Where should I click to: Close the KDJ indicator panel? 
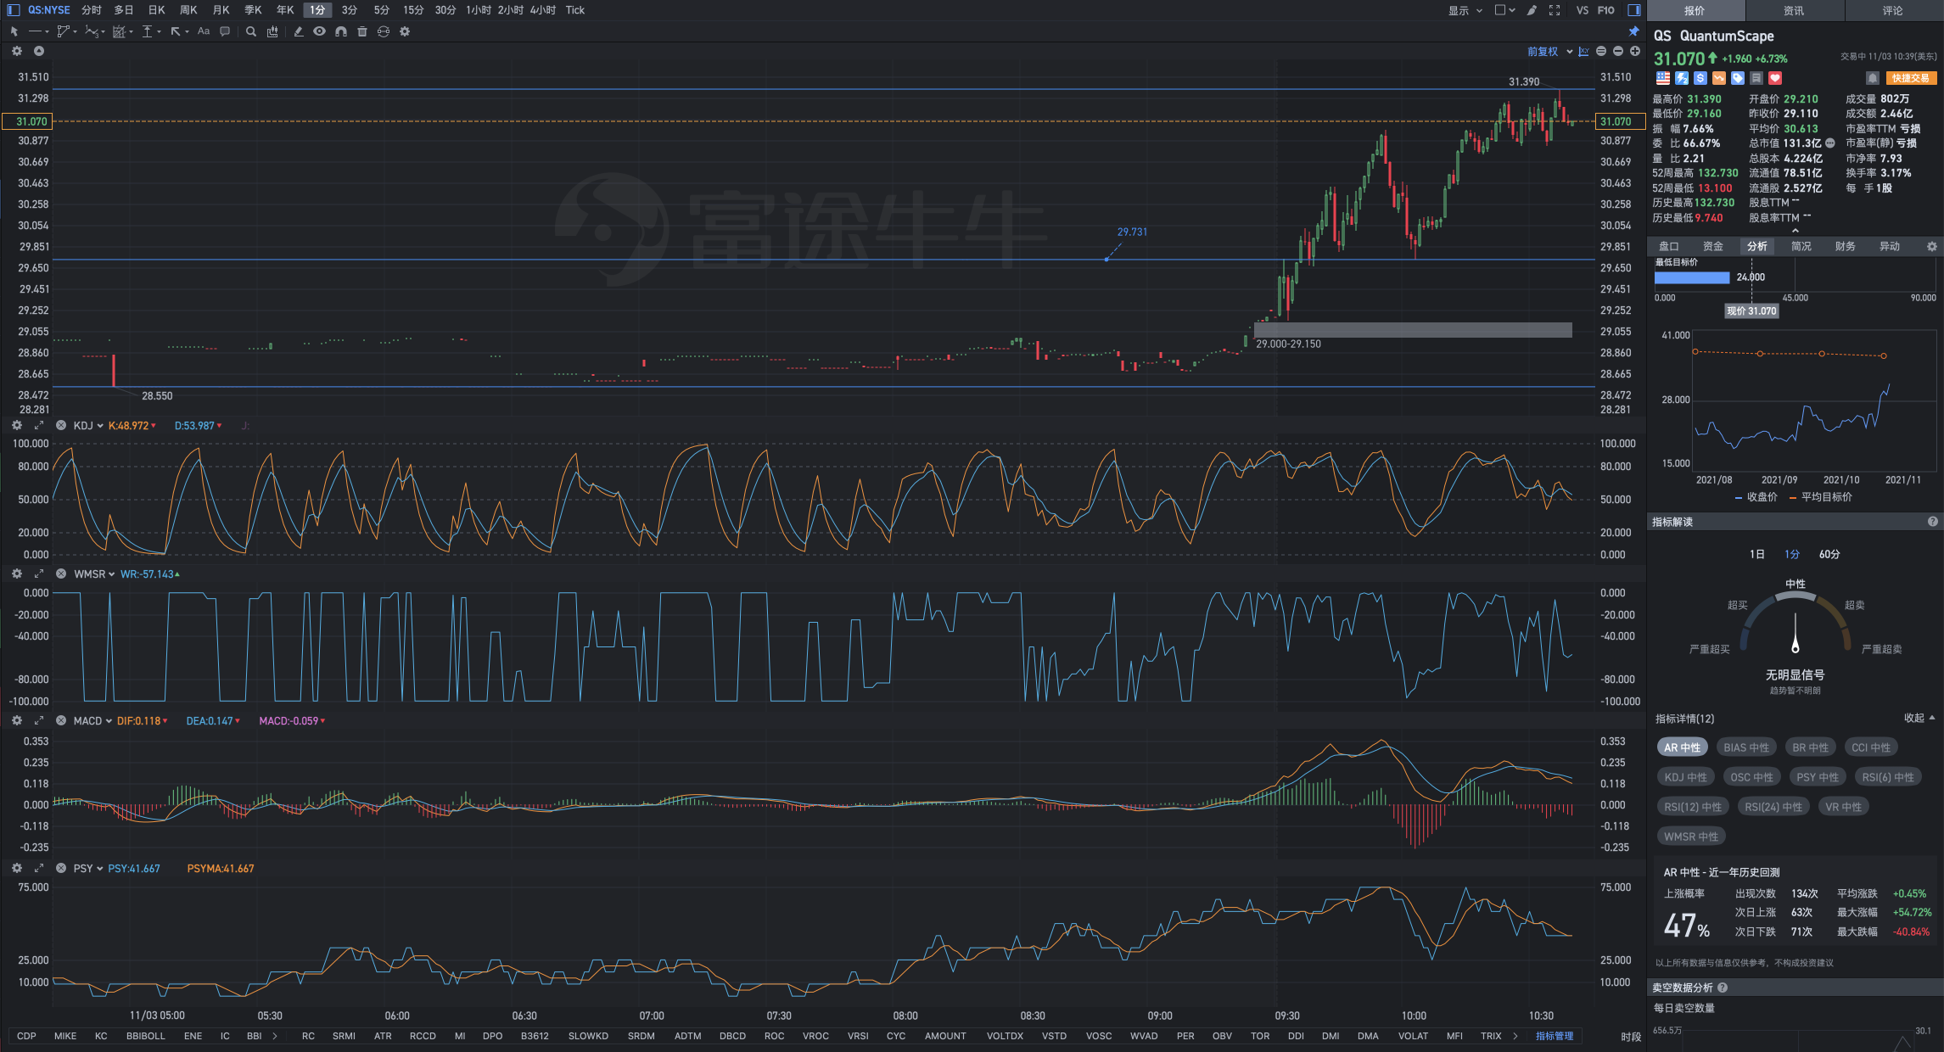click(61, 425)
